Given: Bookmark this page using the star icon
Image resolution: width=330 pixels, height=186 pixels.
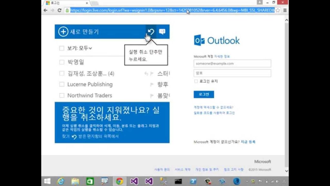Looking at the screenshot, I should click(x=278, y=10).
